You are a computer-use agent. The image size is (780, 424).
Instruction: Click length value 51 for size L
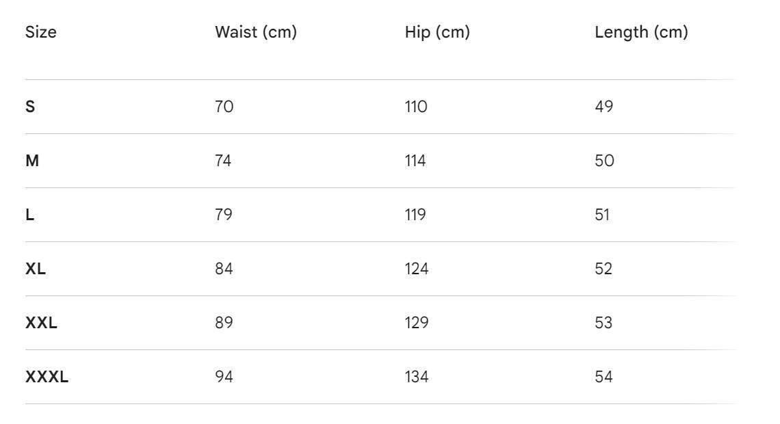(602, 215)
